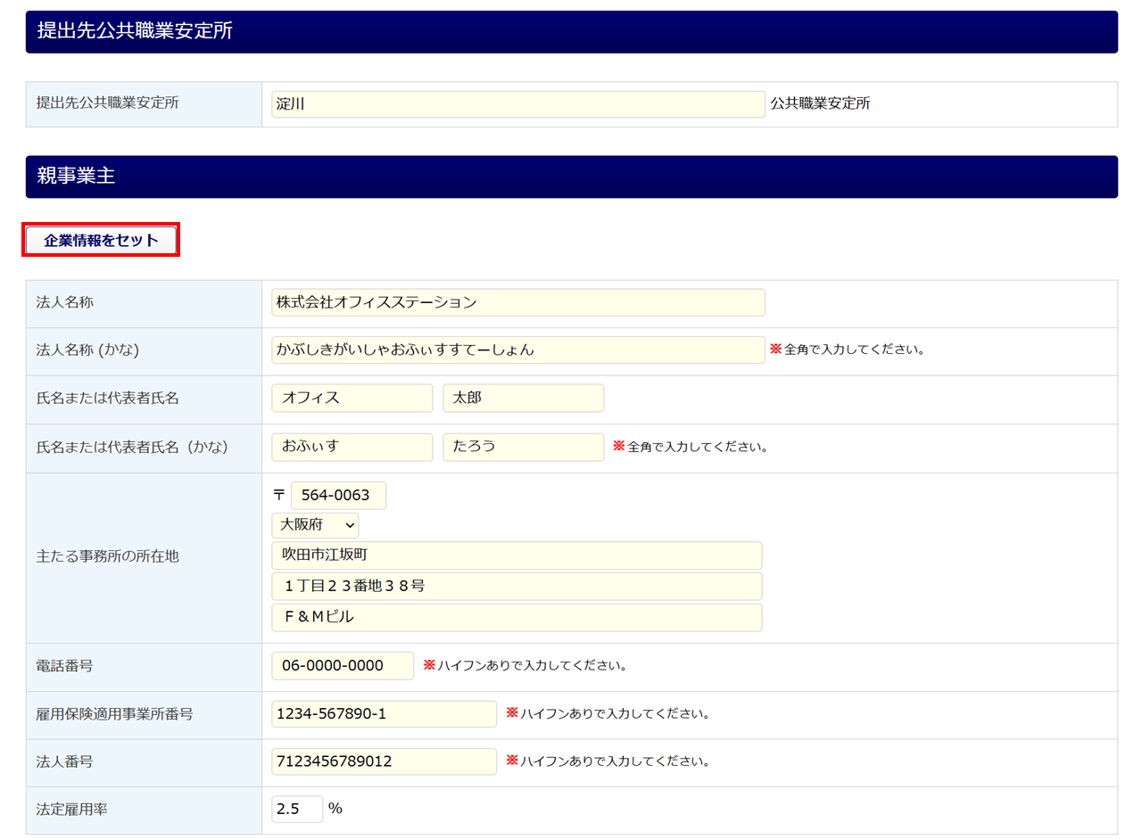The width and height of the screenshot is (1142, 839).
Task: Click the 法人番号 corporate number field
Action: click(384, 762)
